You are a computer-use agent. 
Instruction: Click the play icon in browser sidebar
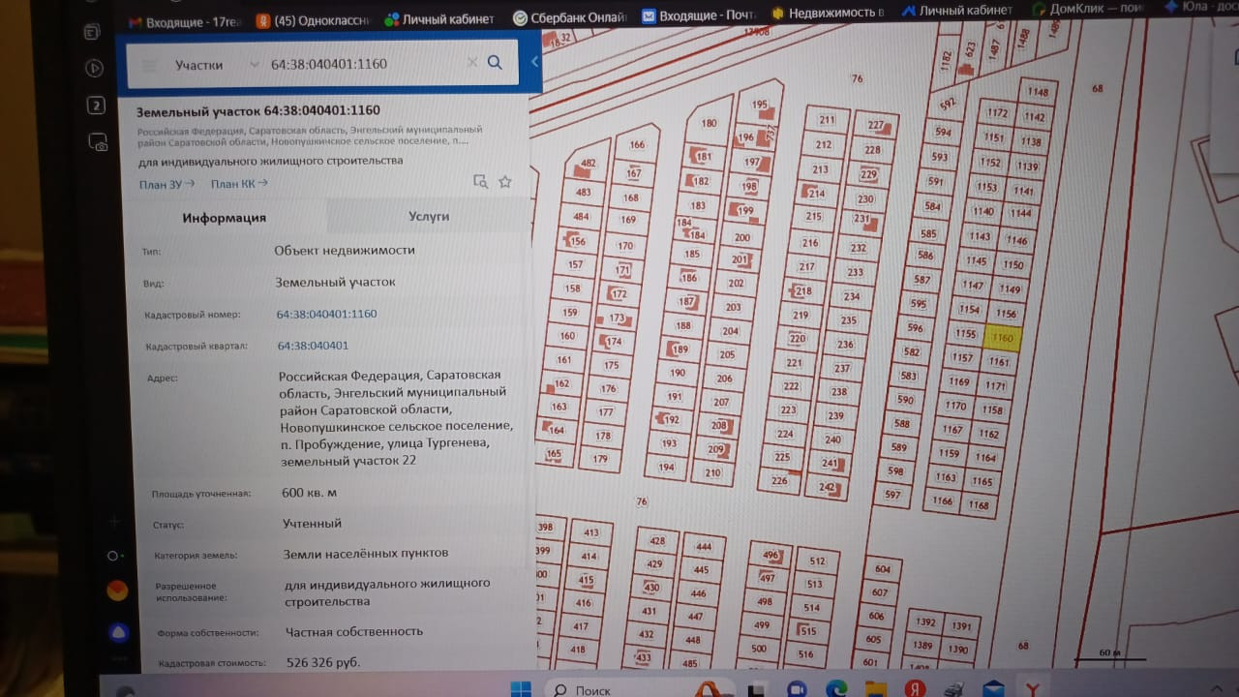[x=94, y=69]
